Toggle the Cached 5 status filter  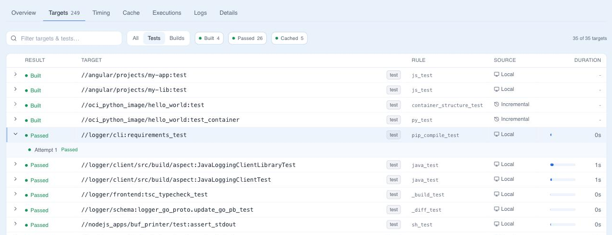(x=289, y=38)
